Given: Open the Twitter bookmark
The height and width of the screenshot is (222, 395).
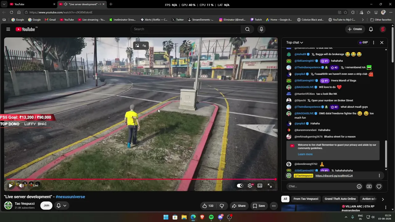Looking at the screenshot, I should click(x=177, y=20).
